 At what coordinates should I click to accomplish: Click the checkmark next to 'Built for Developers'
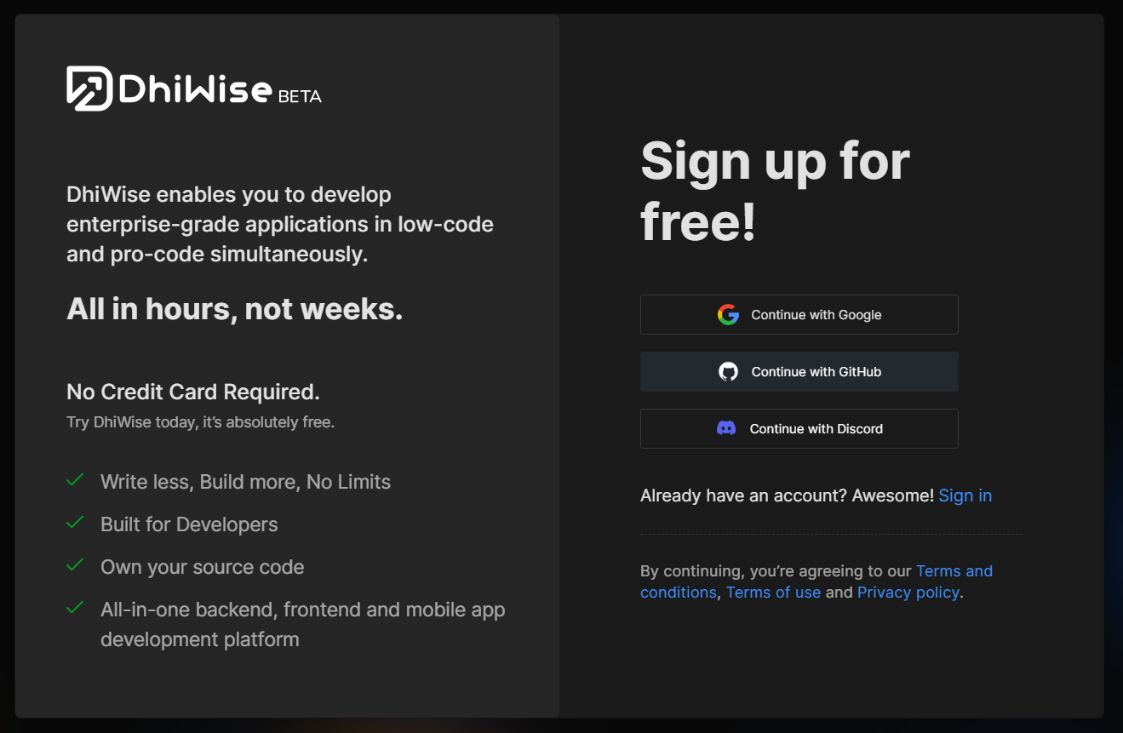75,522
